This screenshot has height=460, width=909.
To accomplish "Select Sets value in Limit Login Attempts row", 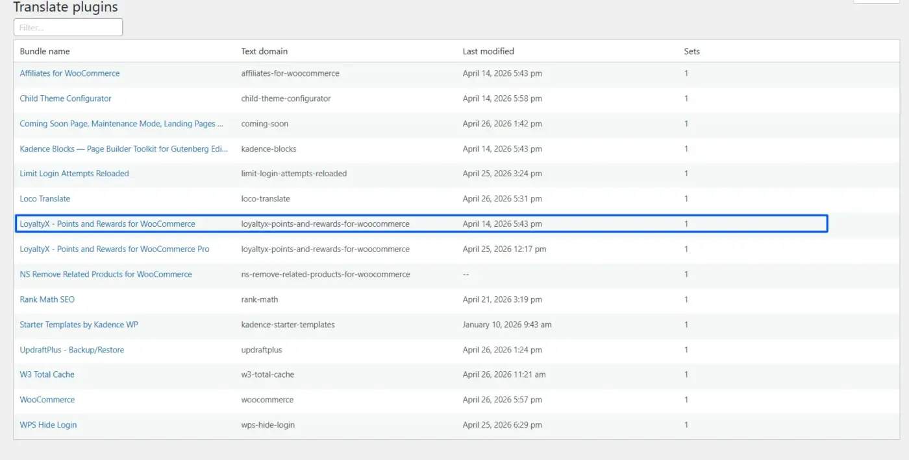I will point(686,174).
